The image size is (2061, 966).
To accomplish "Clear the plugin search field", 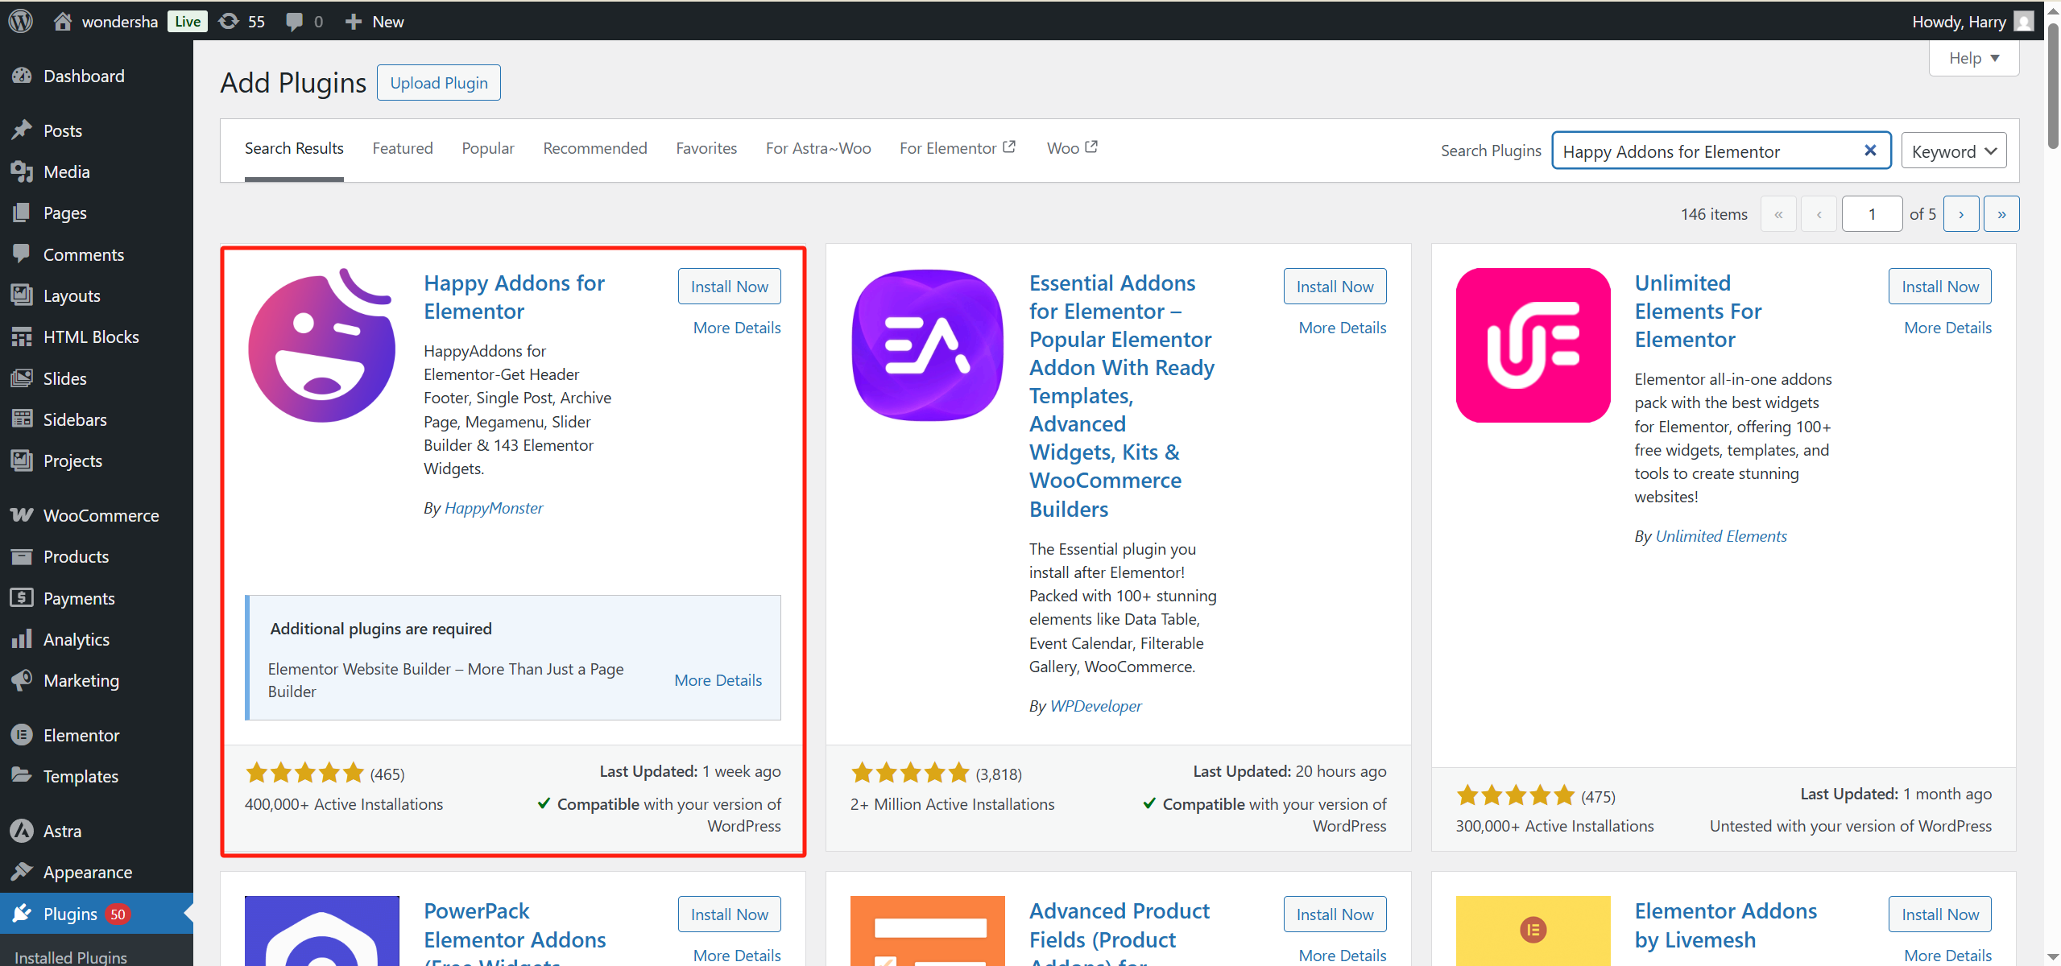I will tap(1869, 150).
